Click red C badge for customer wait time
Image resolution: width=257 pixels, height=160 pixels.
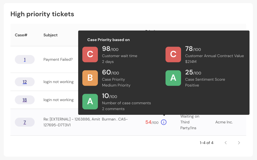point(90,54)
